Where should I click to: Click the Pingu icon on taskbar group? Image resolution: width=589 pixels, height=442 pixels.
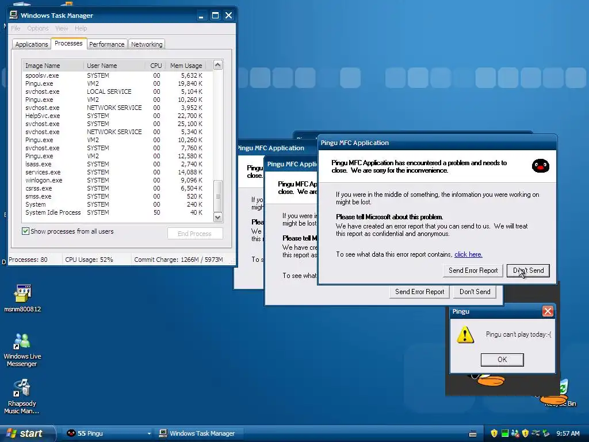[x=71, y=433]
